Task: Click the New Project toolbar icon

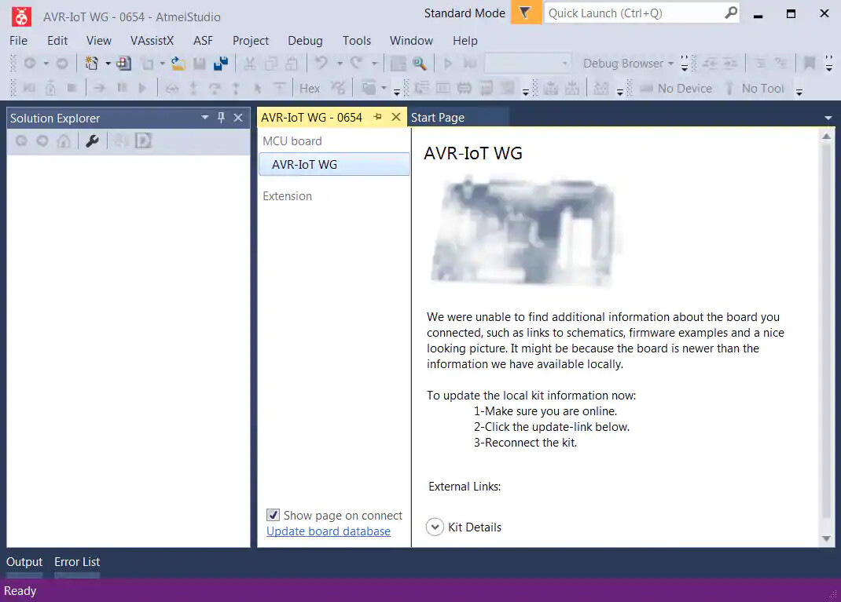Action: [x=92, y=64]
